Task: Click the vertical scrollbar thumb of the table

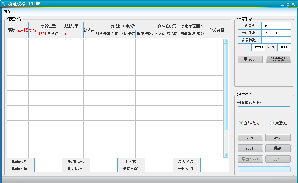Action: 226,87
